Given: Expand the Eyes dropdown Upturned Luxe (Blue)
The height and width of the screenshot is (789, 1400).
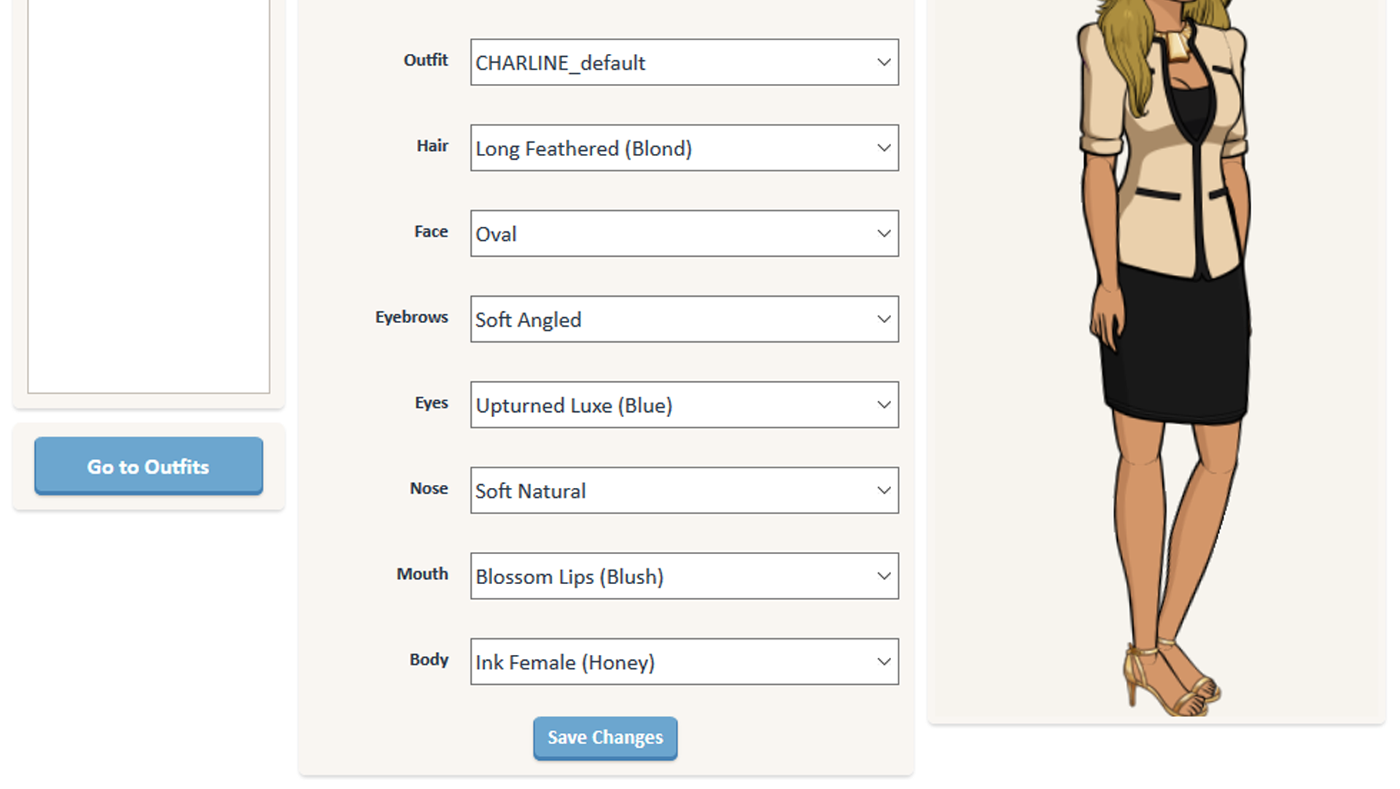Looking at the screenshot, I should (x=684, y=405).
